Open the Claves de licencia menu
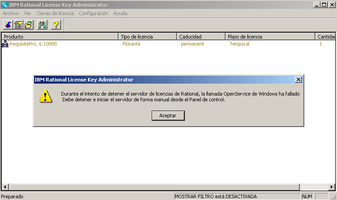This screenshot has height=200, width=337. click(x=55, y=13)
